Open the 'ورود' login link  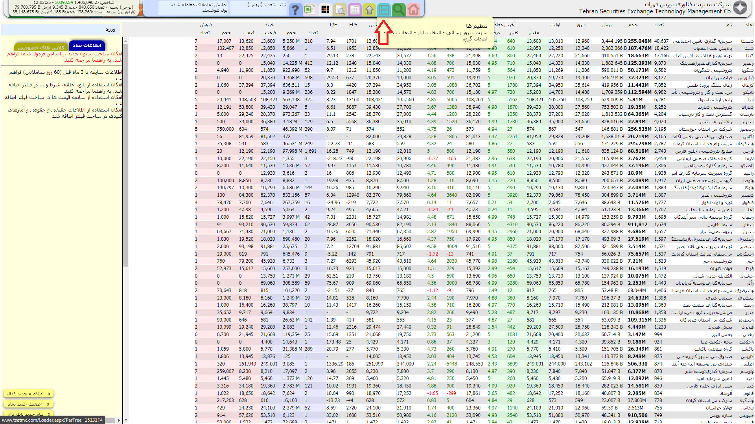[x=110, y=29]
